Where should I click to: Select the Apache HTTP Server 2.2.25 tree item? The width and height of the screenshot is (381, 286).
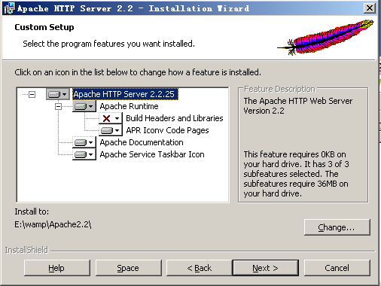point(125,94)
